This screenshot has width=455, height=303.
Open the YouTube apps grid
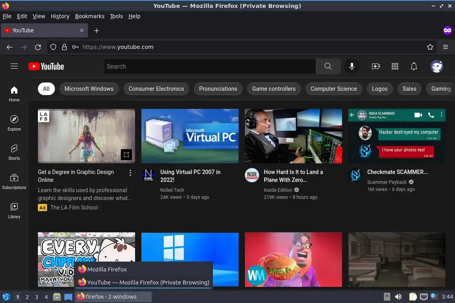395,66
